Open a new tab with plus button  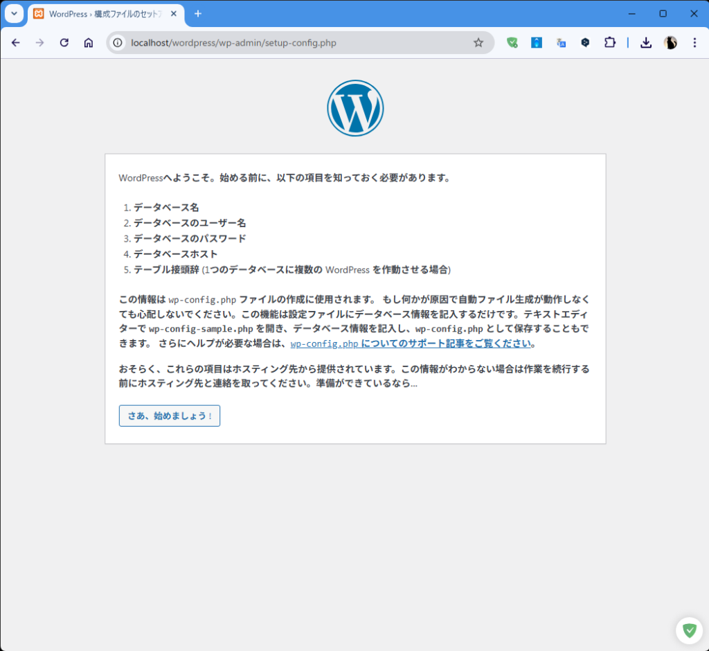pos(198,14)
